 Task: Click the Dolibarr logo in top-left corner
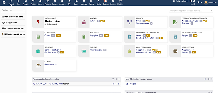(x=4, y=3)
